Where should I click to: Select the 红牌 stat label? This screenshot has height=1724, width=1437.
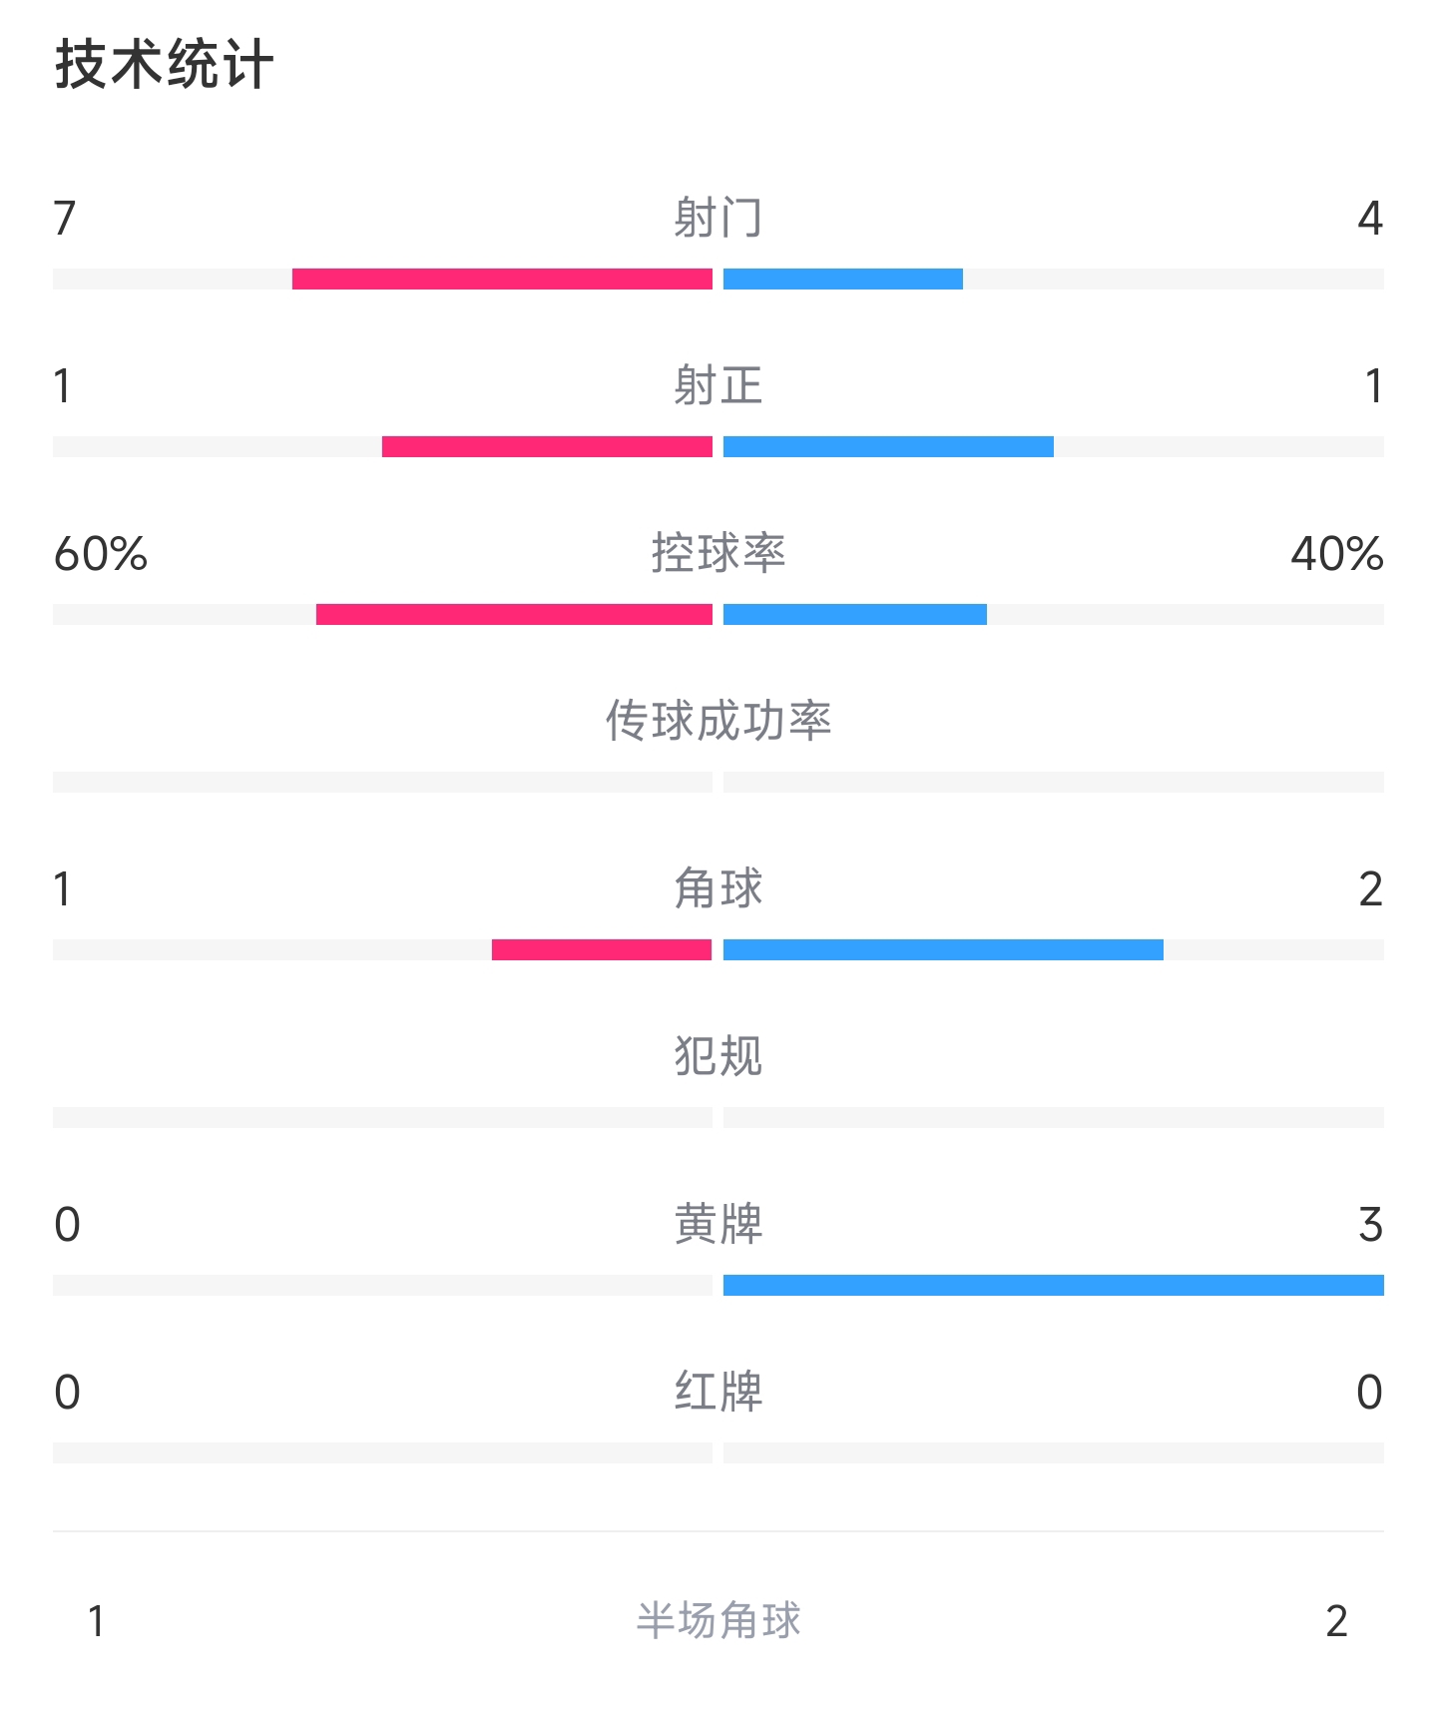pos(718,1392)
